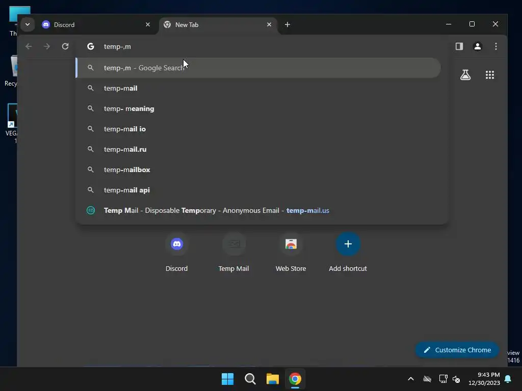Screen dimensions: 522x391
Task: Select the 'temp-mail api' suggestion
Action: pos(258,190)
